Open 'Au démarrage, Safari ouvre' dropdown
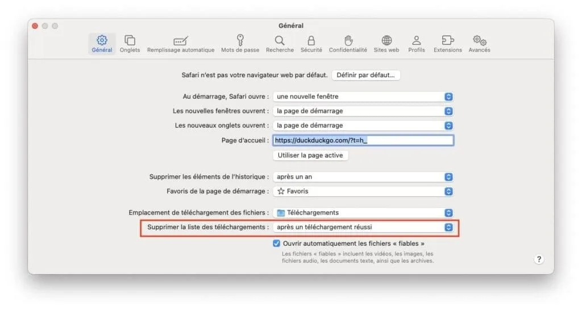This screenshot has width=582, height=311. point(363,96)
